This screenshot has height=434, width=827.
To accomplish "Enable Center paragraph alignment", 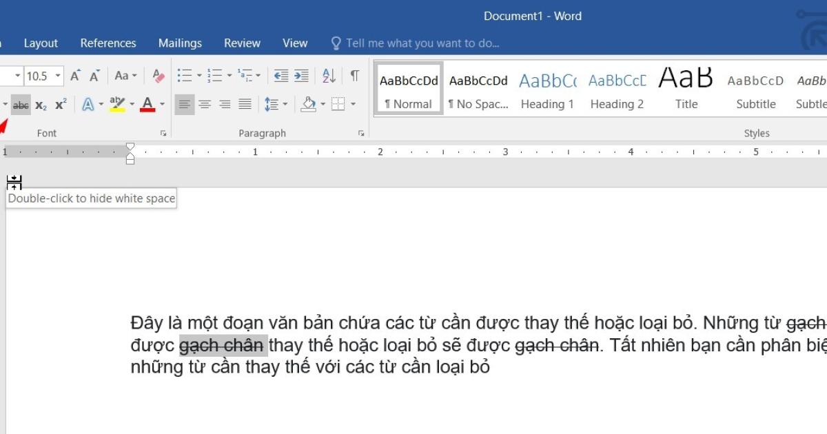I will click(x=205, y=104).
